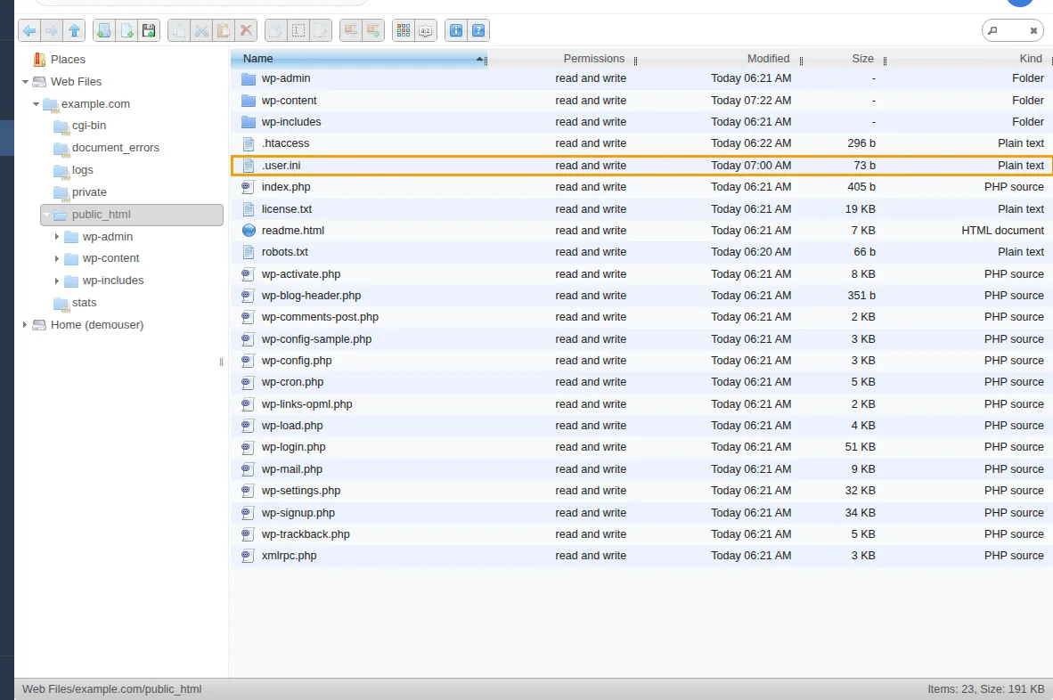Sort by the Kind column header
This screenshot has height=700, width=1053.
(1031, 59)
